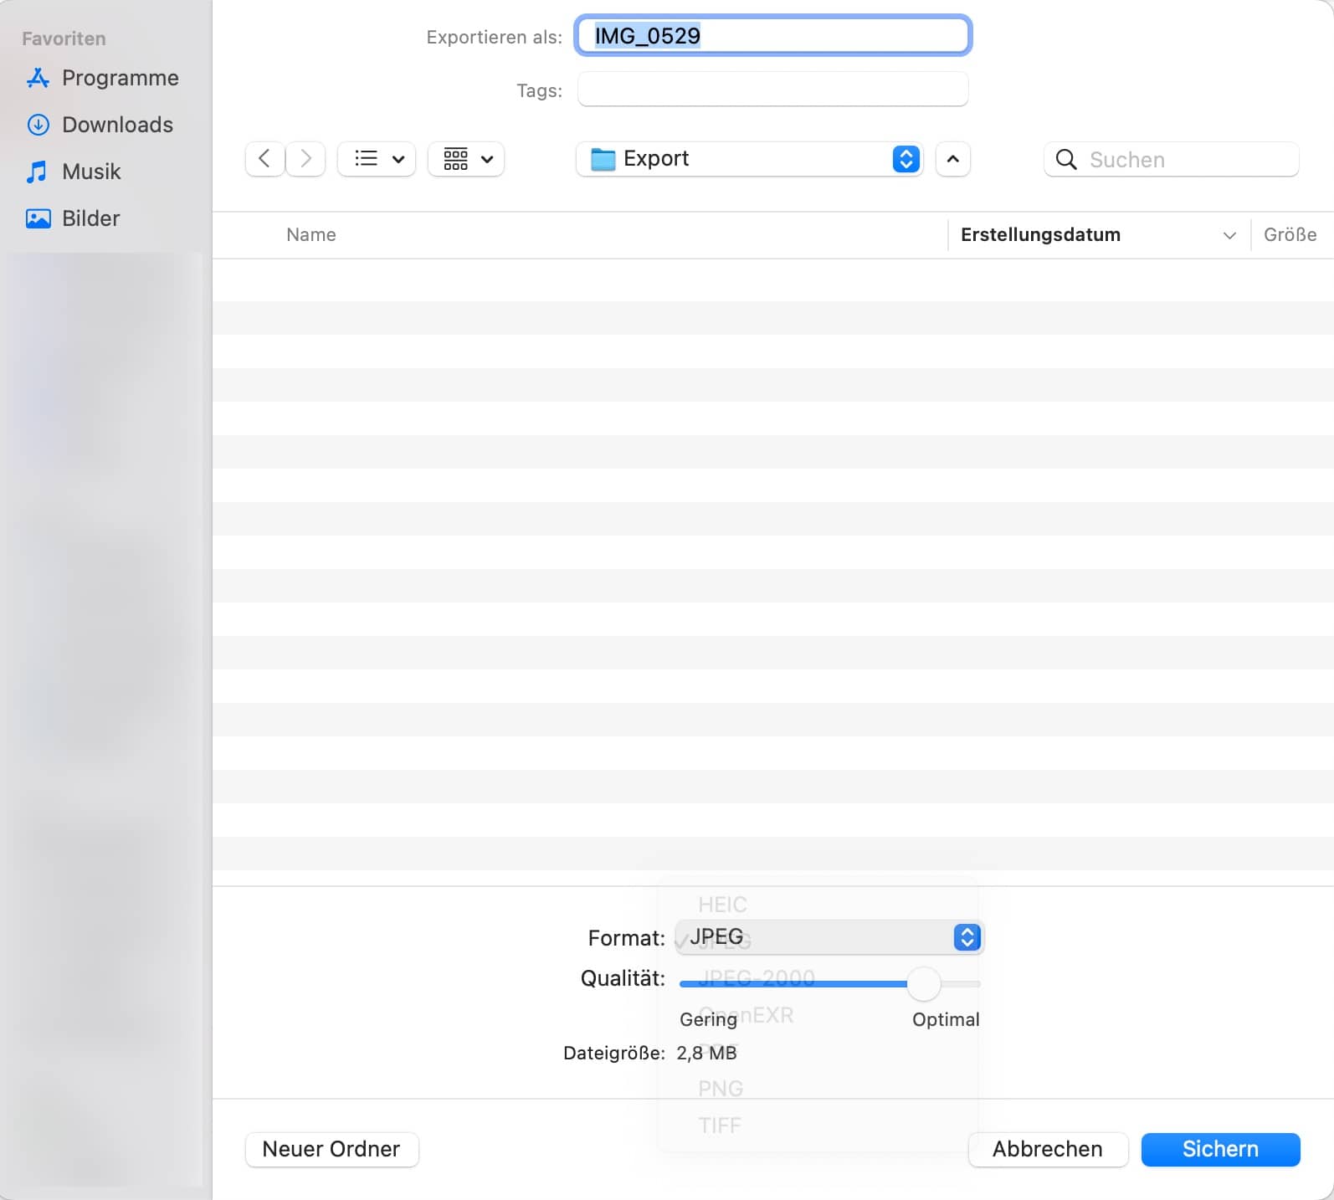Collapse the dialog with the chevron-up button
1334x1200 pixels.
[x=953, y=158]
